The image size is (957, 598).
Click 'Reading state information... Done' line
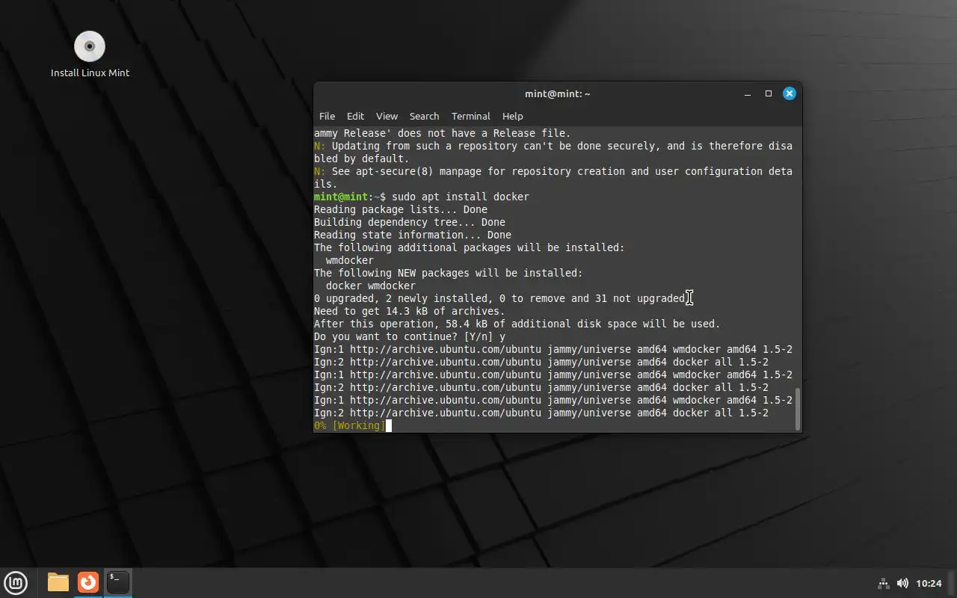point(413,235)
